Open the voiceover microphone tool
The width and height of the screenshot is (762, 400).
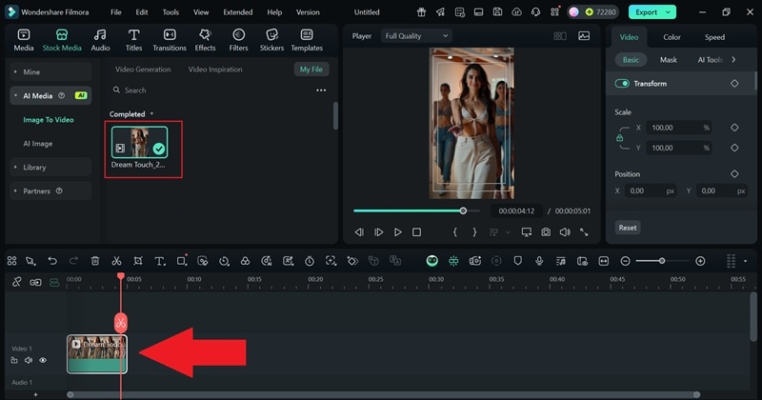pos(539,261)
